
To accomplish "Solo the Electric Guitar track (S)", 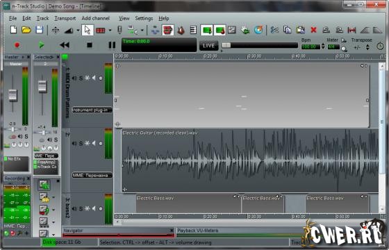I will pyautogui.click(x=81, y=143).
